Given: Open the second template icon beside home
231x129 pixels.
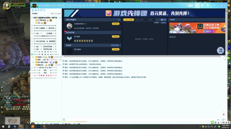Looking at the screenshot, I should click(202, 5).
